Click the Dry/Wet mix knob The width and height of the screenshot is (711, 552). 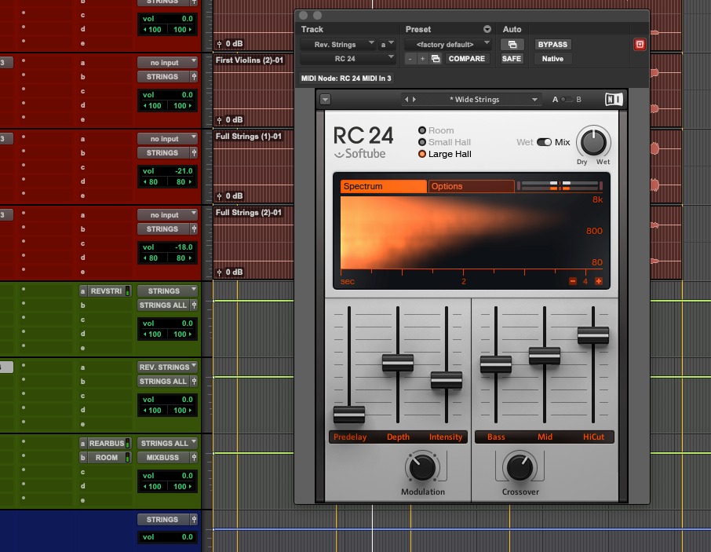click(593, 142)
